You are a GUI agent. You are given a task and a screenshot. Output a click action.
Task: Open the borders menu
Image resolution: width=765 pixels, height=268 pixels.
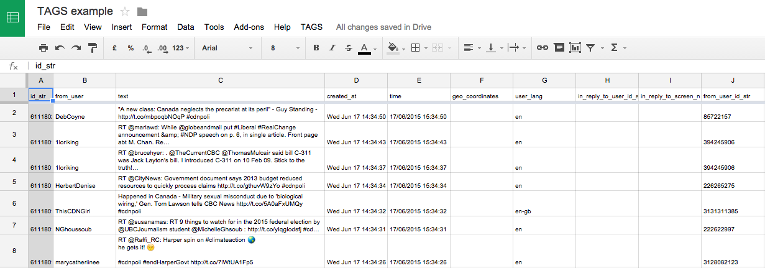pyautogui.click(x=419, y=47)
